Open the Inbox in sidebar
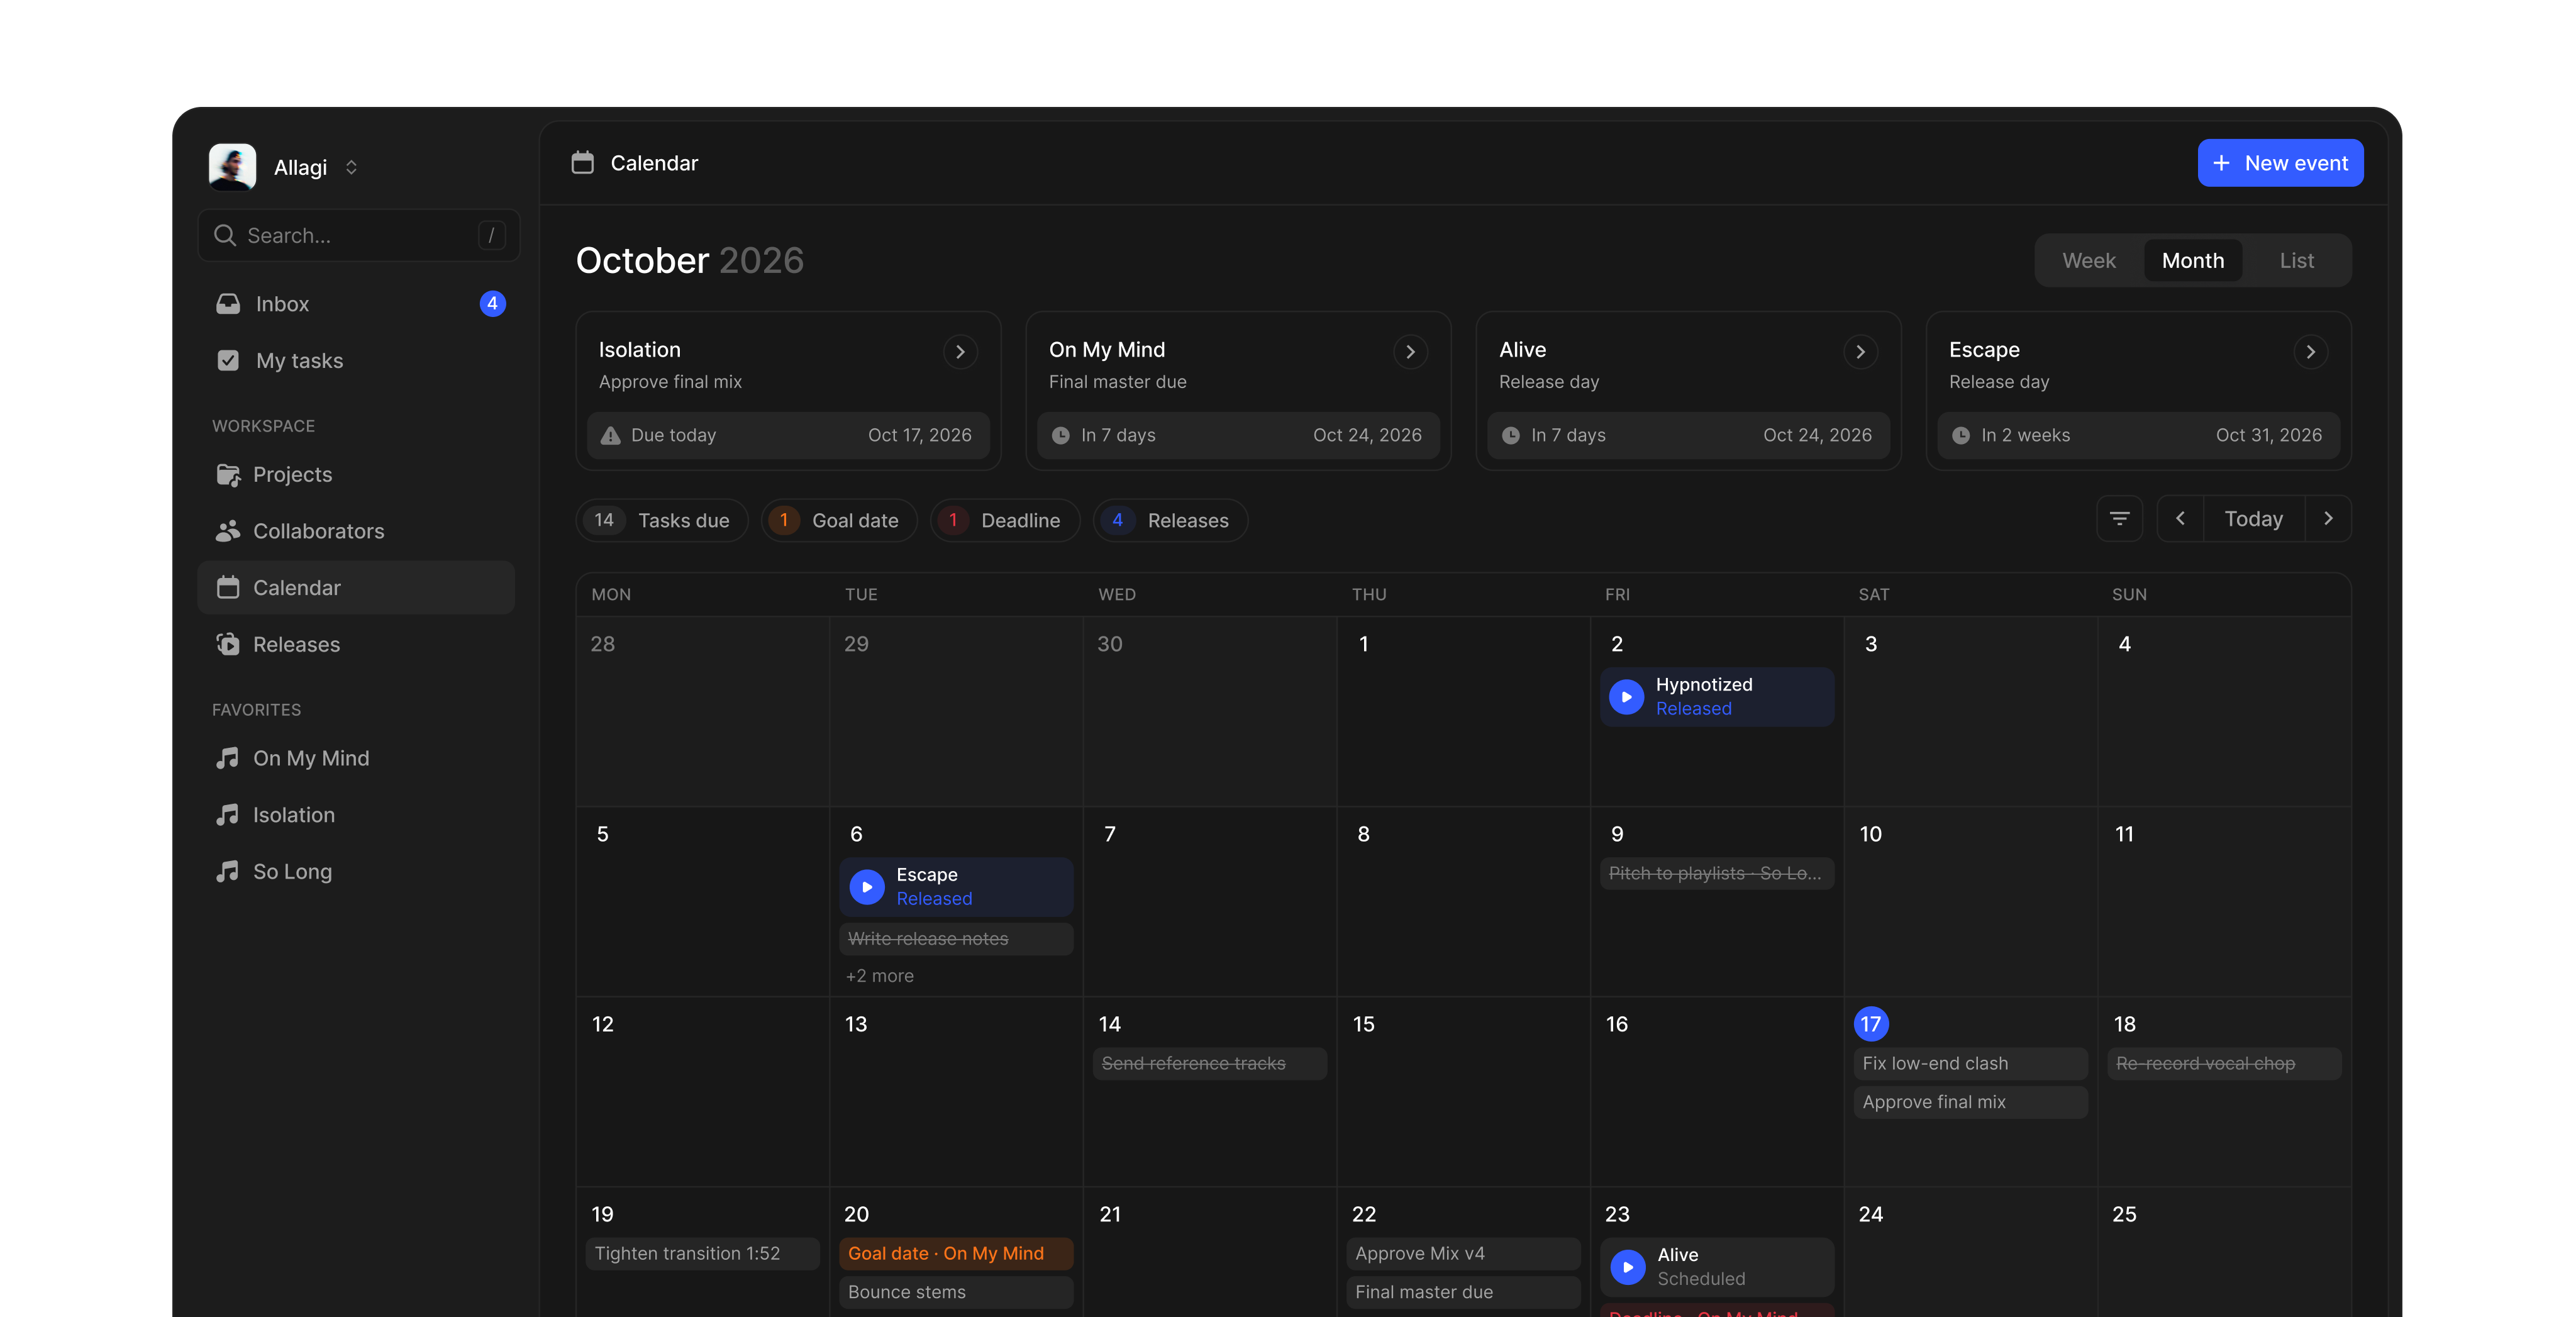The height and width of the screenshot is (1317, 2576). point(357,304)
